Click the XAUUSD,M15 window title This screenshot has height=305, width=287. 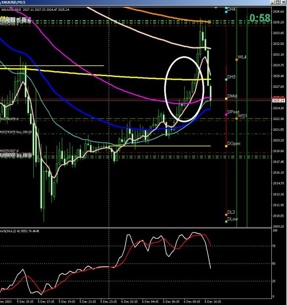tap(13, 2)
